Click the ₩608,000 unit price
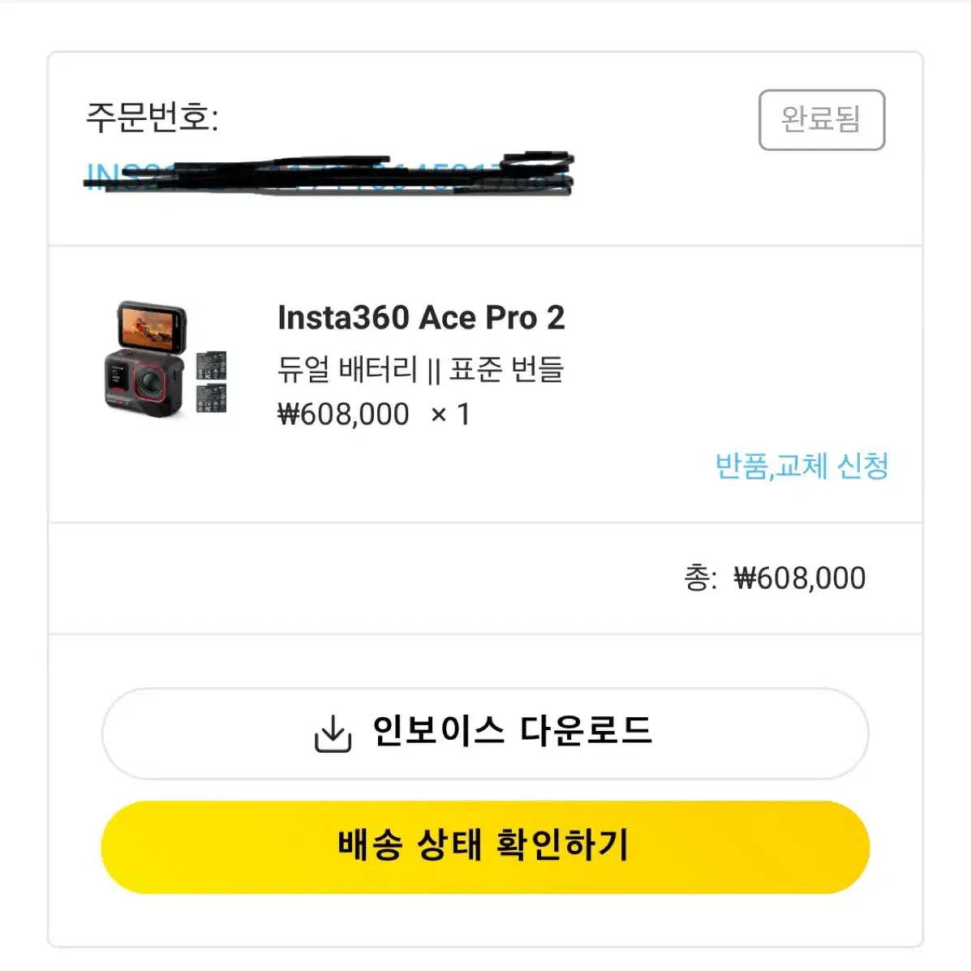Viewport: 971px width, 971px height. (343, 415)
